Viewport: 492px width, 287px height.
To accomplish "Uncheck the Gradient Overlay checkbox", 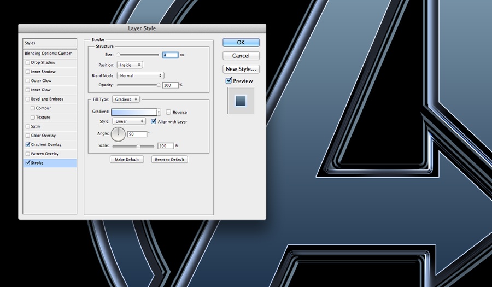I will click(28, 145).
